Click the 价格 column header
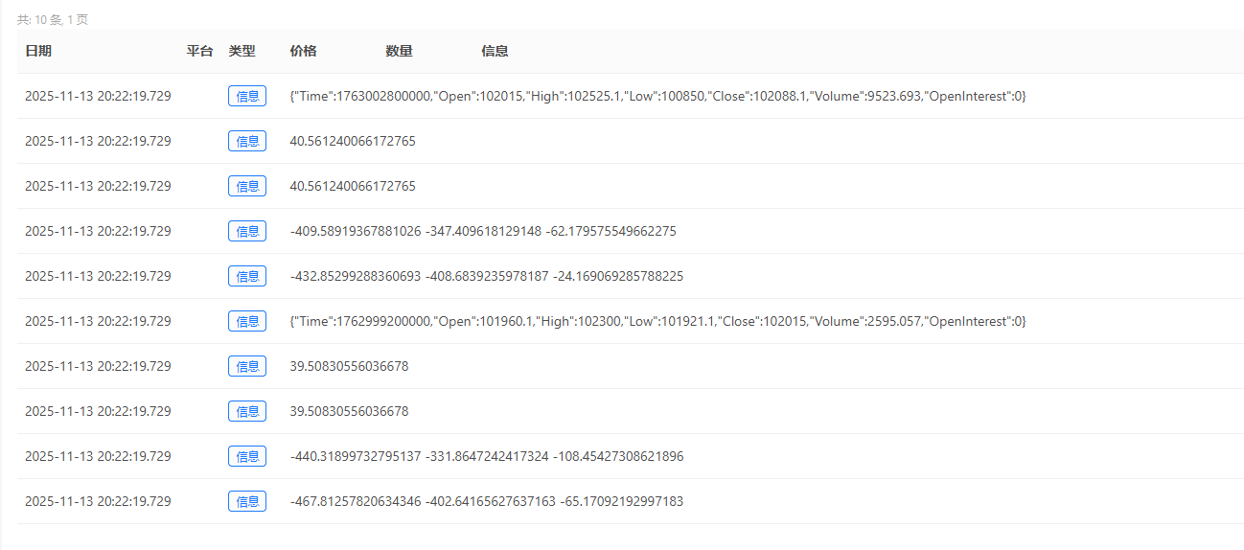The width and height of the screenshot is (1244, 550). click(303, 52)
